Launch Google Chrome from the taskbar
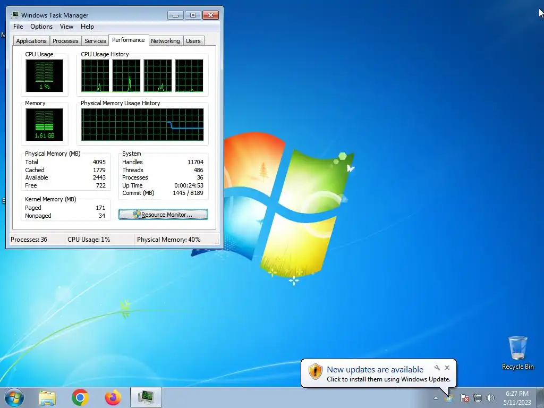This screenshot has width=544, height=408. 80,397
